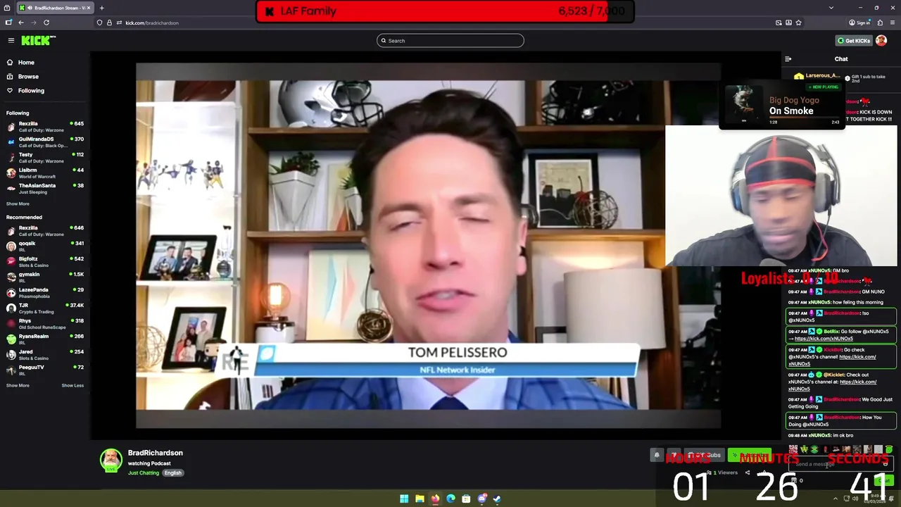Viewport: 901px width, 507px height.
Task: Open GuiMirandaDS followed channel
Action: click(x=45, y=142)
